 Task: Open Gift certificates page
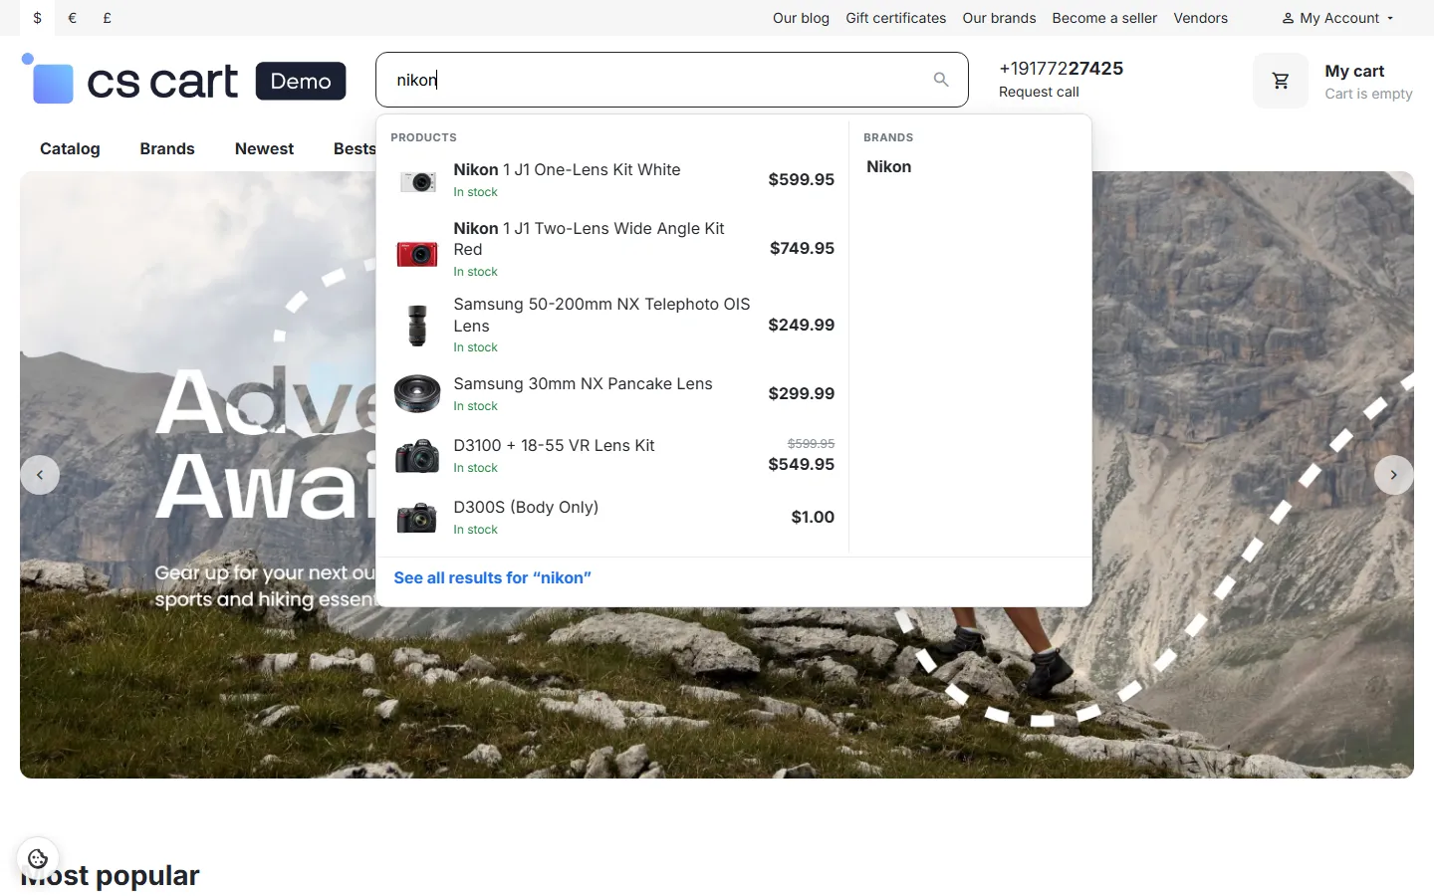pos(896,18)
